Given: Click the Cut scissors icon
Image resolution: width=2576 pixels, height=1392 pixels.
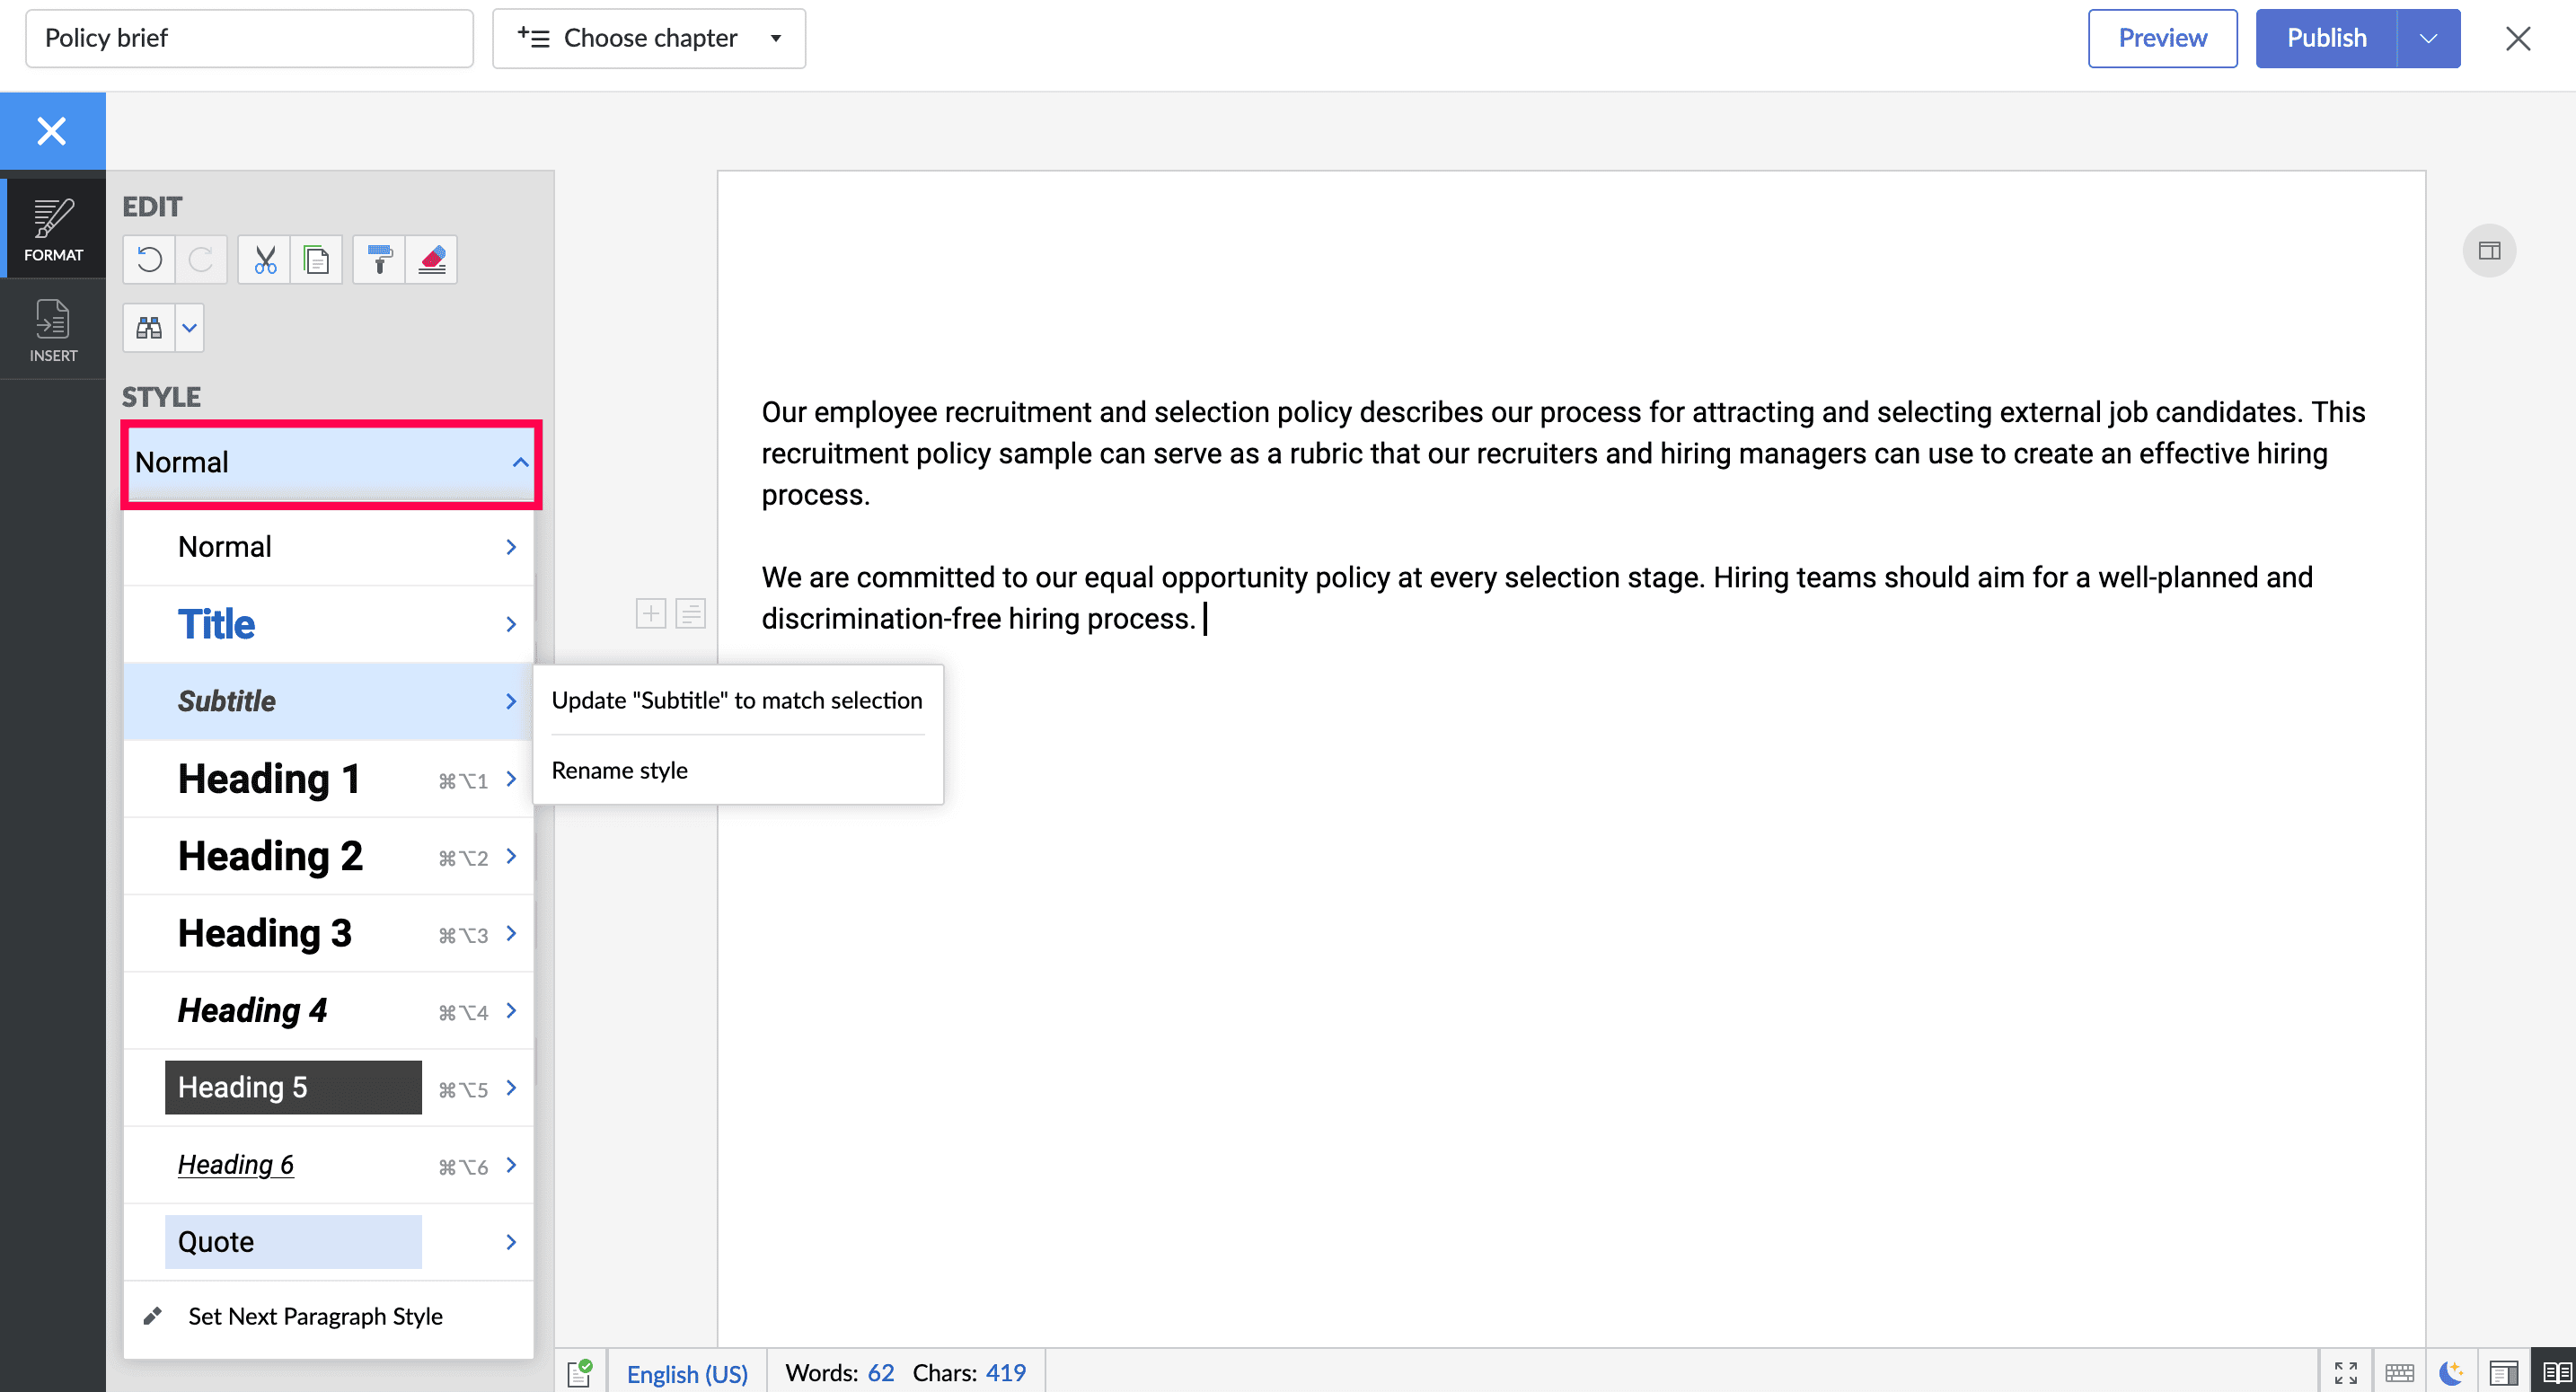Looking at the screenshot, I should [264, 260].
